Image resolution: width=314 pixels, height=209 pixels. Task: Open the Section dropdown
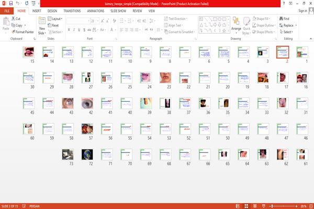point(55,32)
